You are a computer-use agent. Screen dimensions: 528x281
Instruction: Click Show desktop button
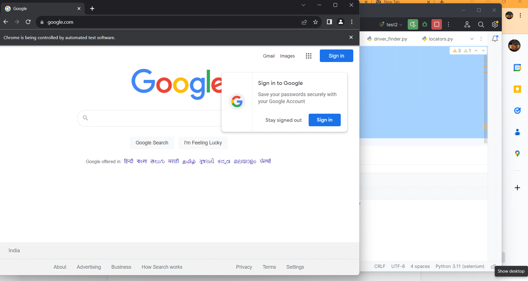[x=511, y=271]
